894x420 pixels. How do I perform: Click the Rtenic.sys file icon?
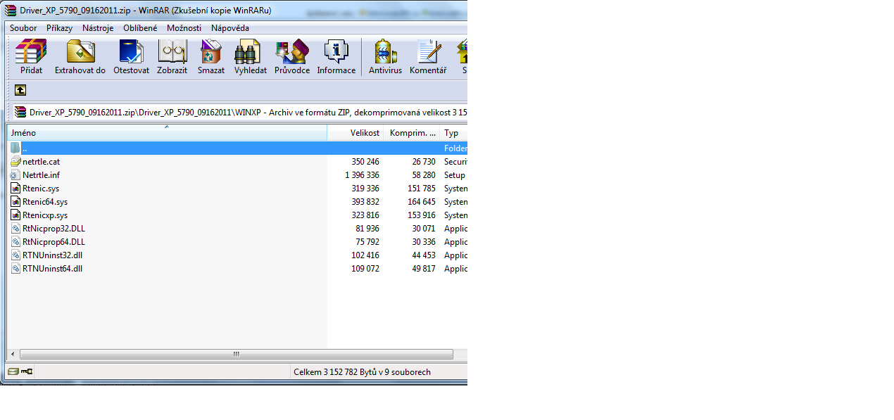pyautogui.click(x=16, y=189)
